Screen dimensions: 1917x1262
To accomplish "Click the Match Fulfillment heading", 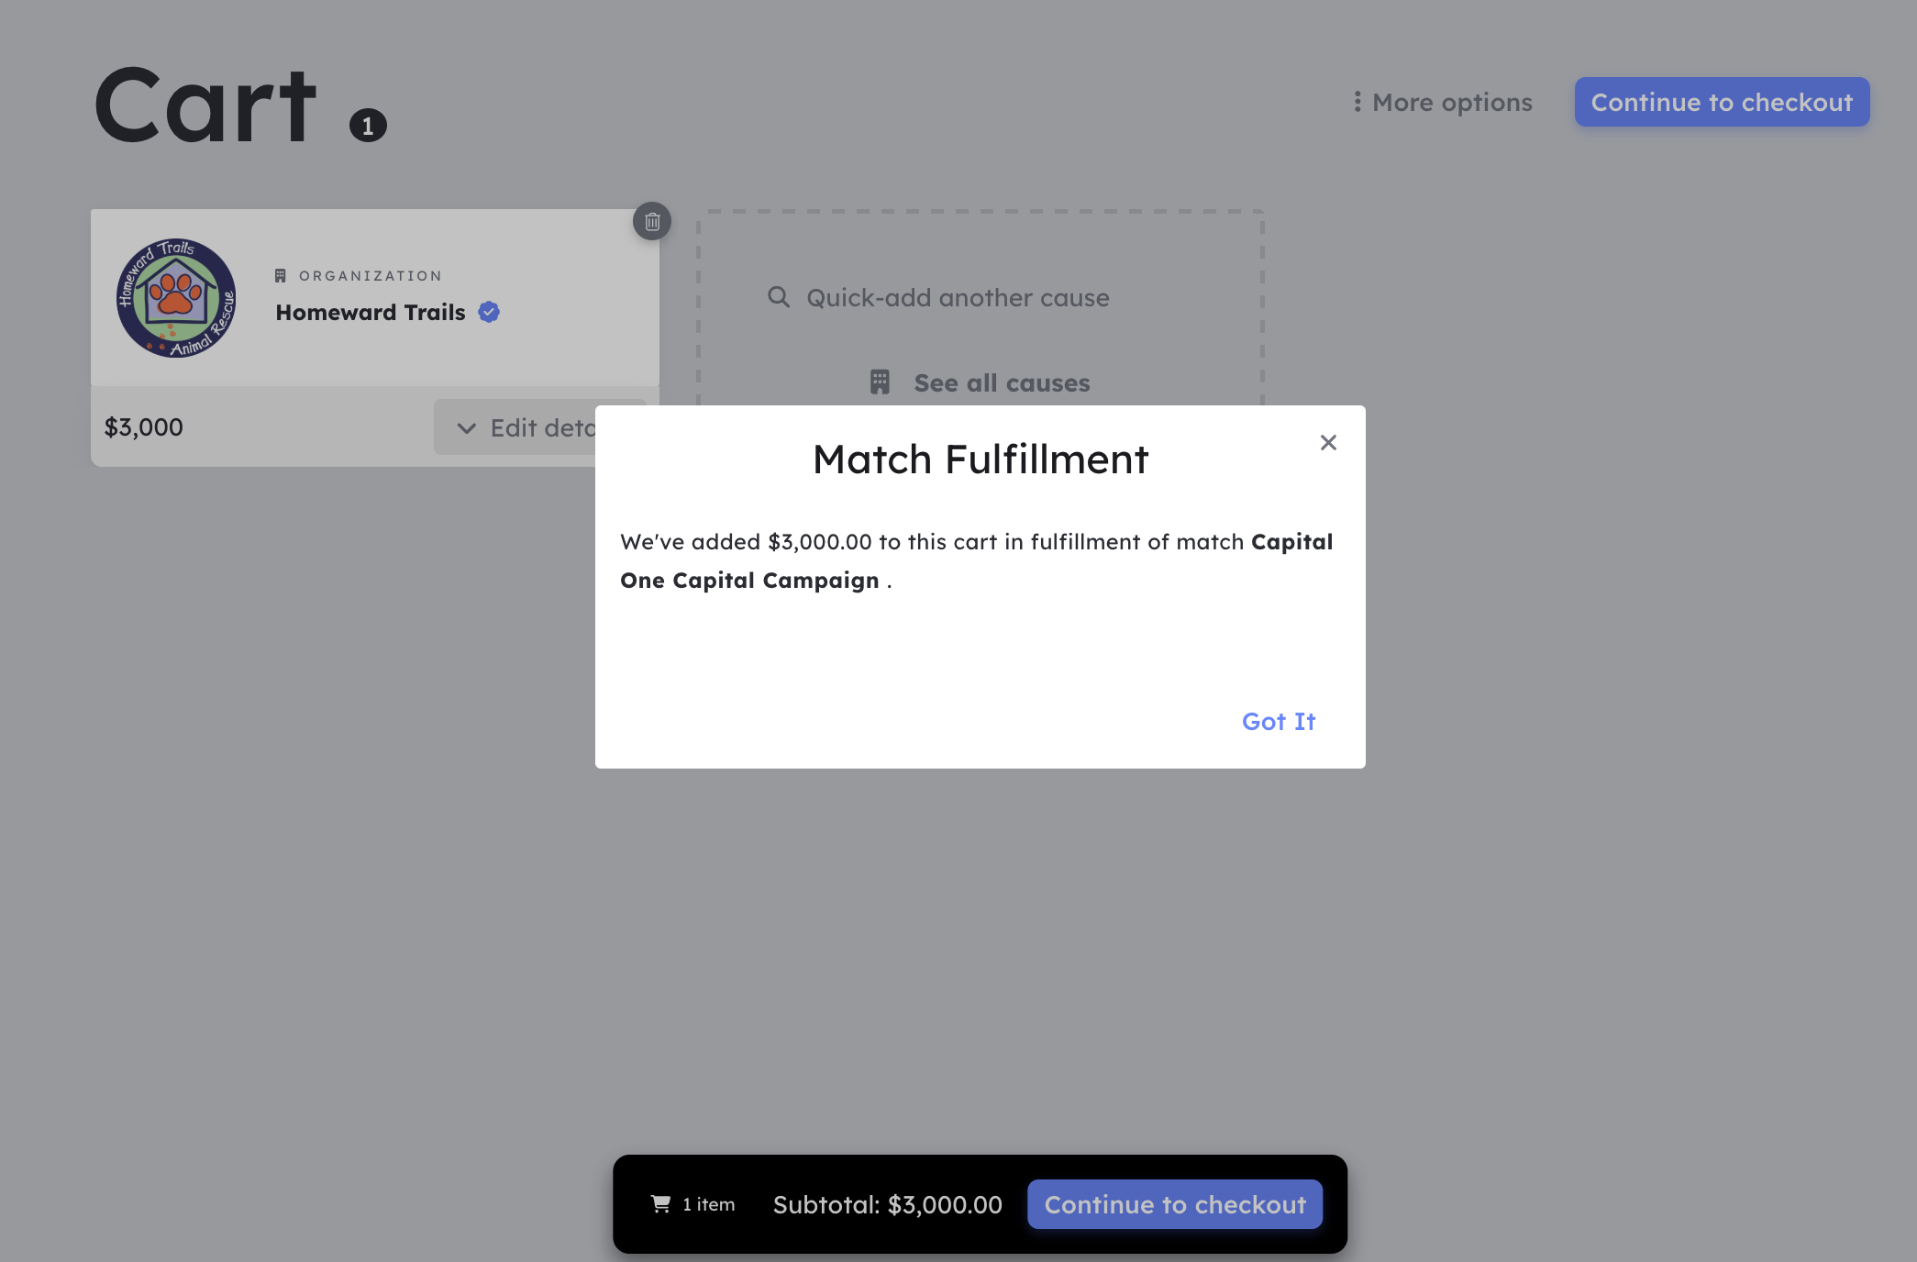I will 981,459.
